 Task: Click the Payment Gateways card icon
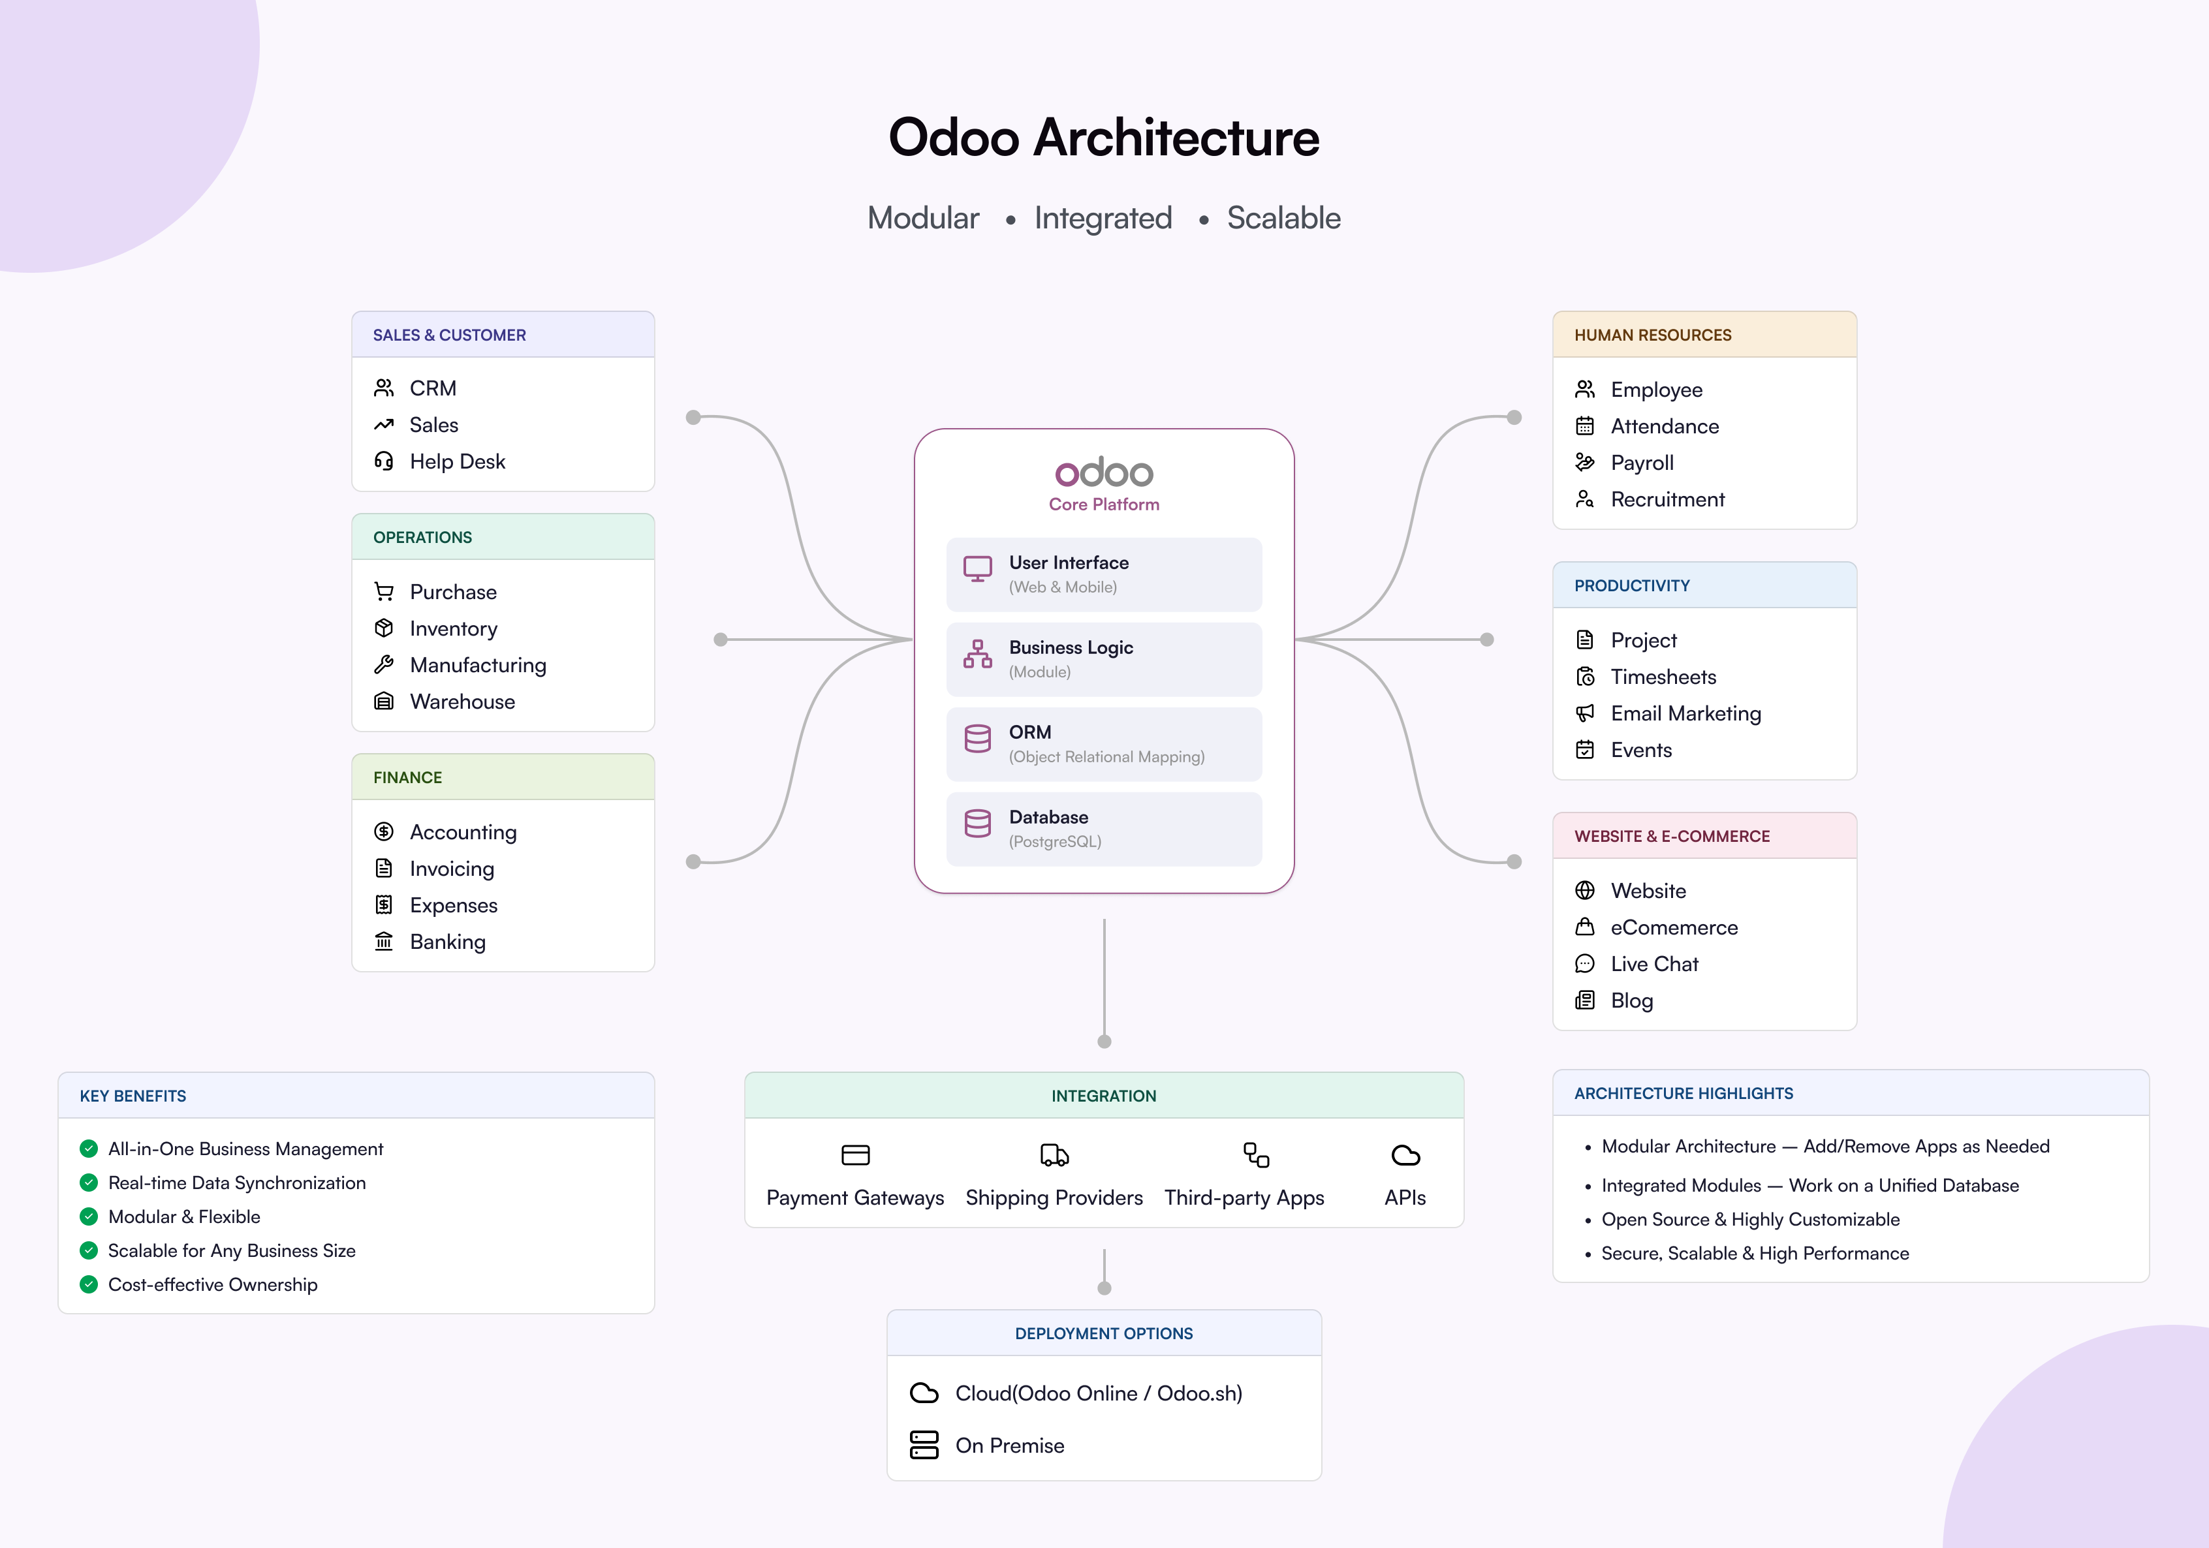coord(855,1154)
